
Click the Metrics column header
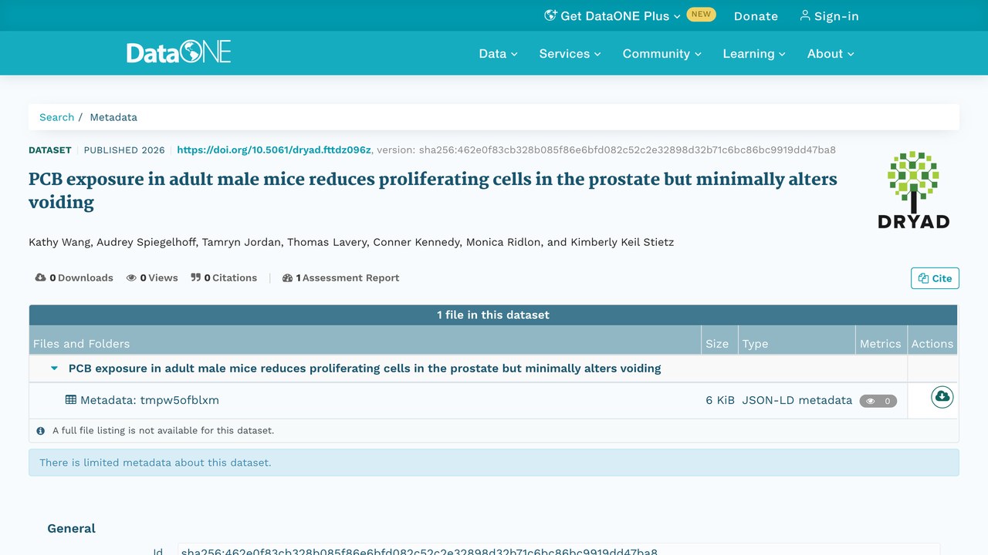pos(880,344)
